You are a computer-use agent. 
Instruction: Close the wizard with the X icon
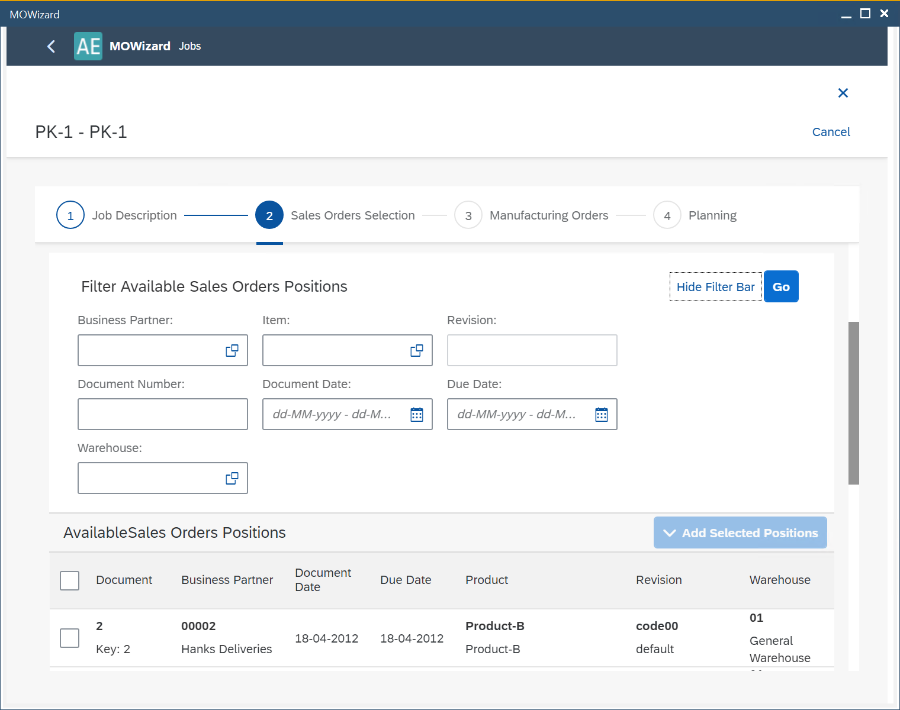pyautogui.click(x=843, y=93)
